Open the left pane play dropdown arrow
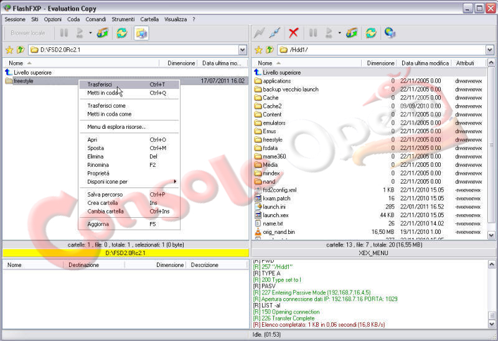Screen dimensions: 498x341 90,33
